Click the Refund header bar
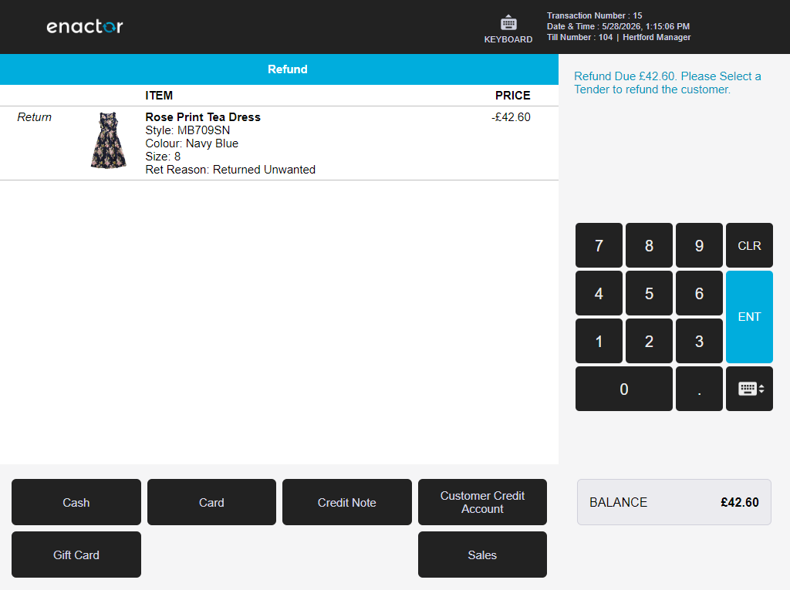The width and height of the screenshot is (790, 590). pos(279,69)
